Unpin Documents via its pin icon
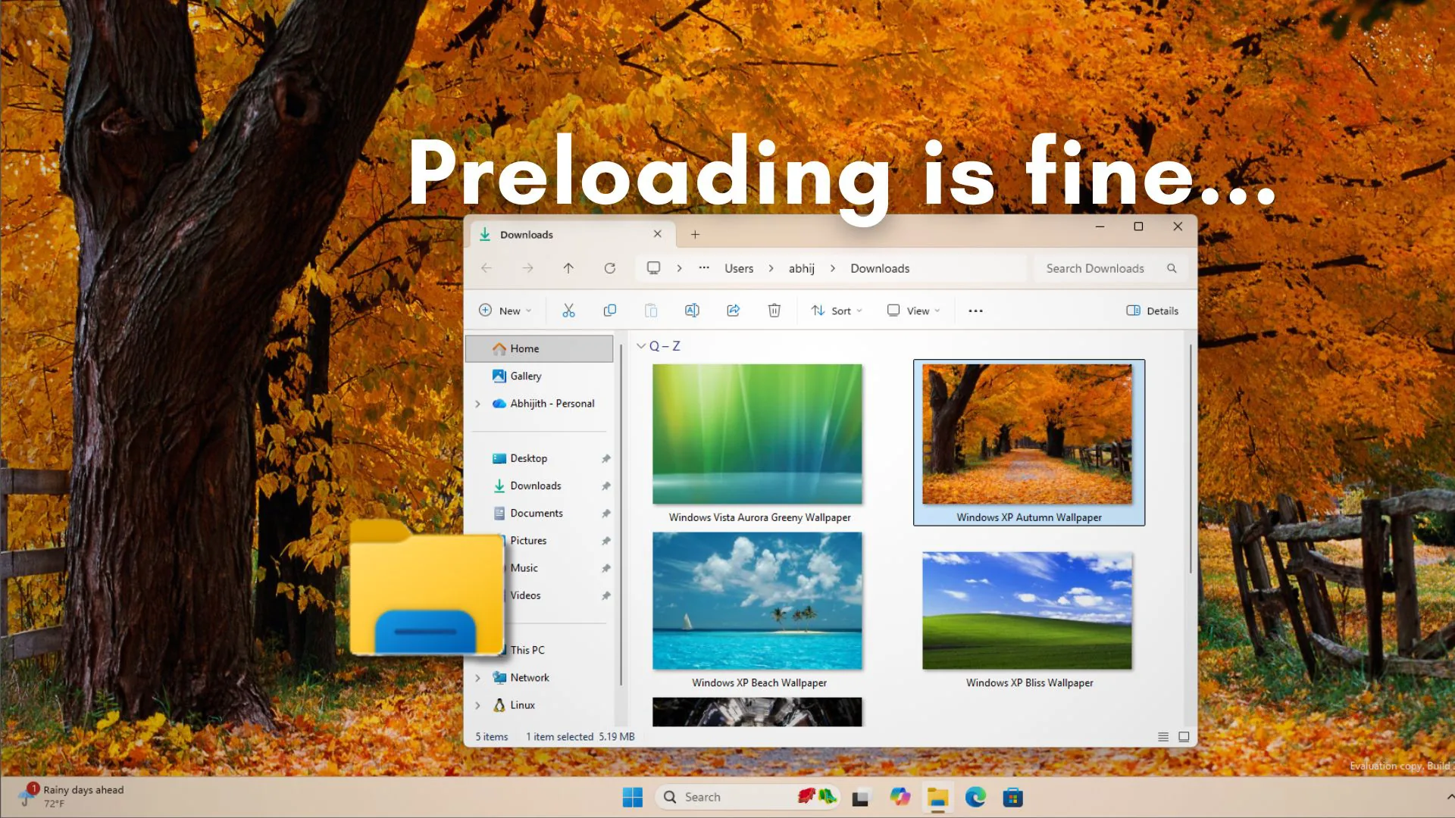Image resolution: width=1455 pixels, height=818 pixels. pyautogui.click(x=605, y=514)
